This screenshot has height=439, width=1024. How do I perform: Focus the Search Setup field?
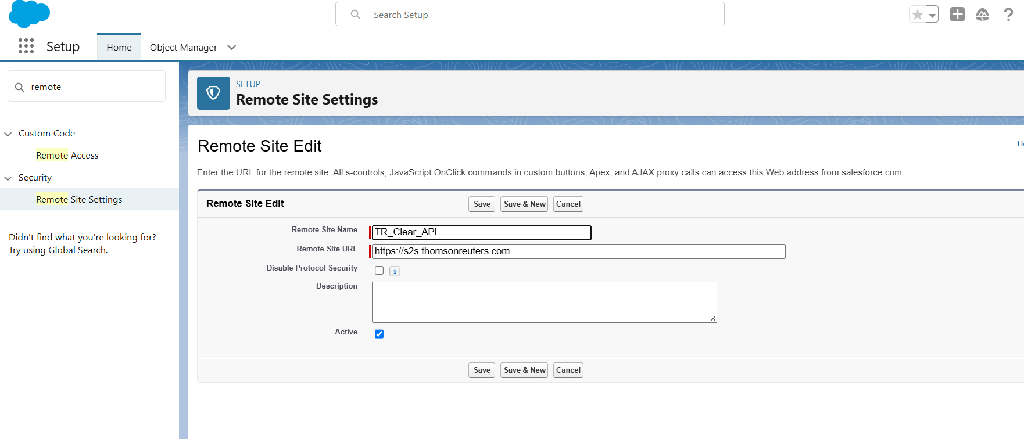(x=530, y=15)
